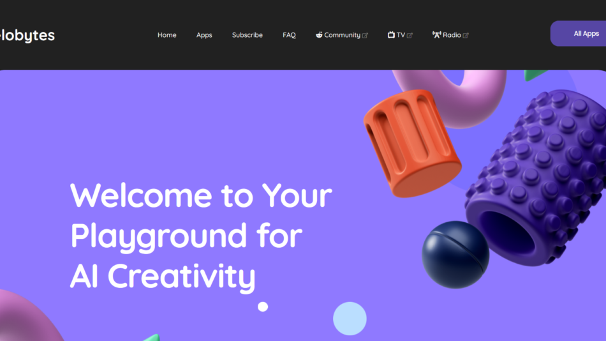Open the FAQ navigation link

coord(289,35)
